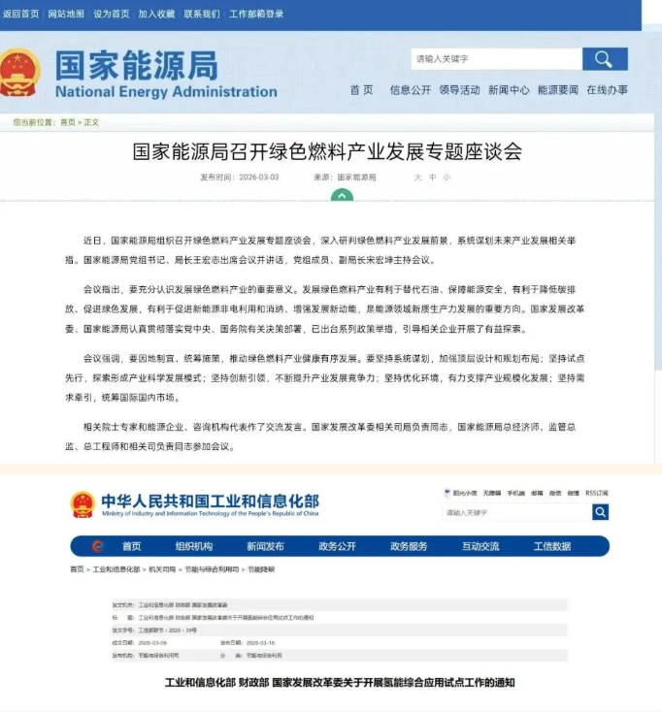Viewport: 662px width, 712px height.
Task: Click 设为首页 in top bar
Action: (112, 15)
